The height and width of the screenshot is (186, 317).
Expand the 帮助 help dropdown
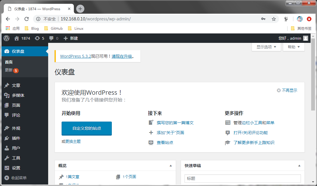(x=294, y=47)
